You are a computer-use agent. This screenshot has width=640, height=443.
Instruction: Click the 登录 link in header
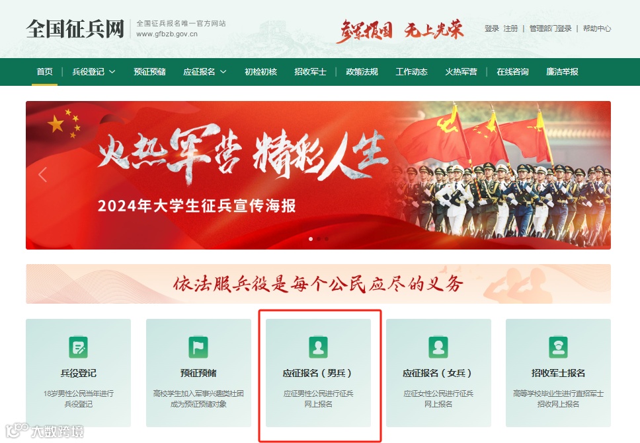[x=492, y=28]
